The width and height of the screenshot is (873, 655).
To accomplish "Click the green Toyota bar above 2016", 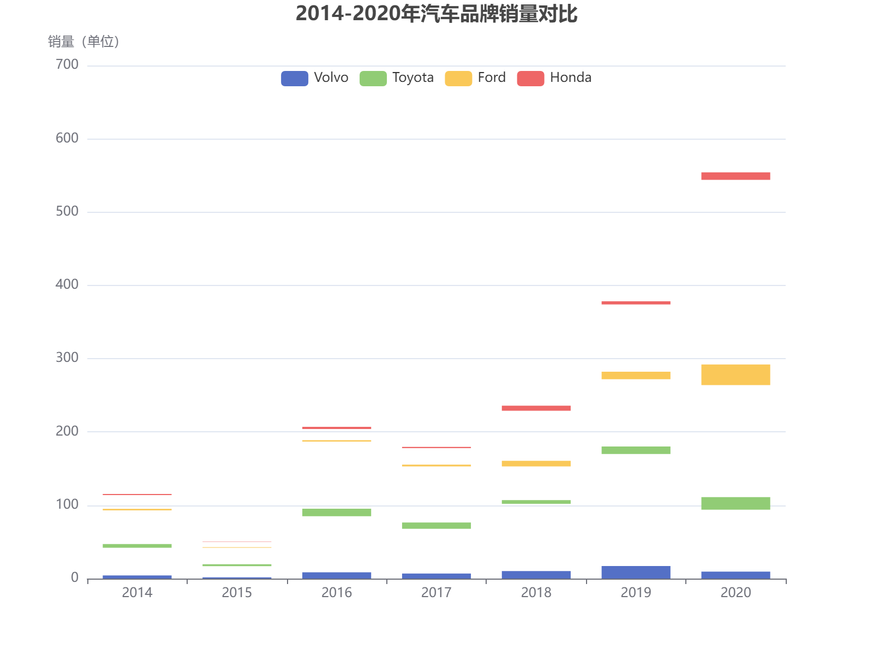I will pos(337,511).
